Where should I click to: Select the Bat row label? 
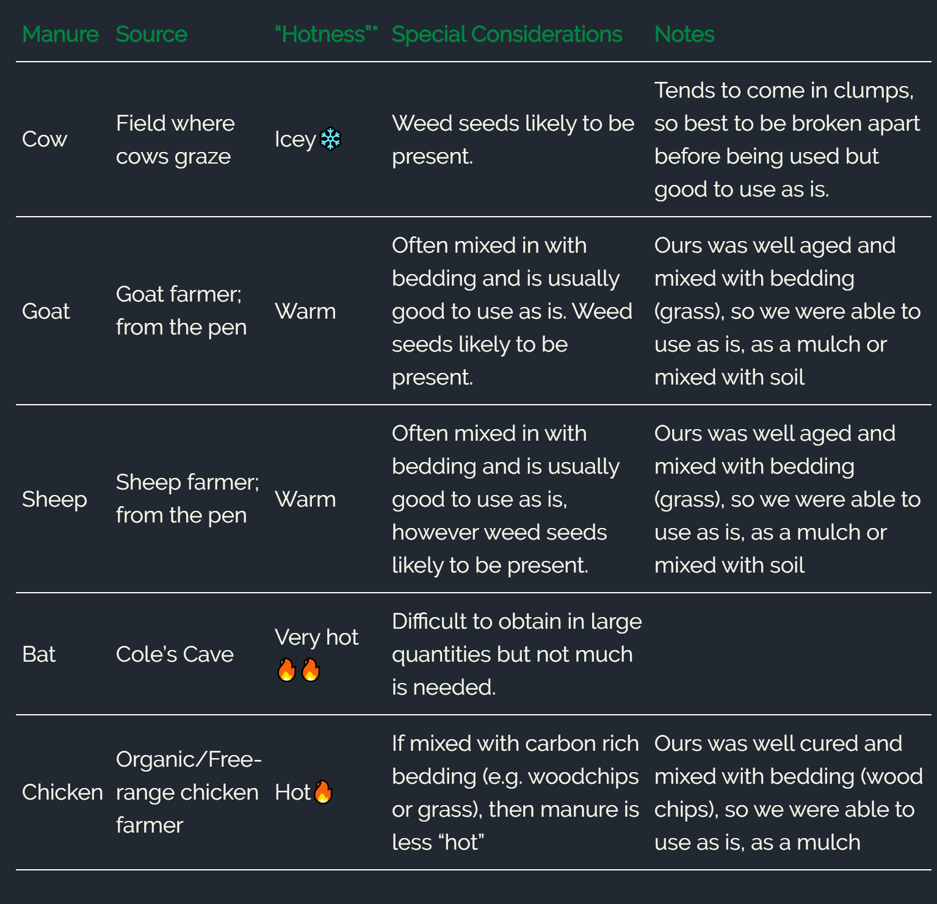38,654
